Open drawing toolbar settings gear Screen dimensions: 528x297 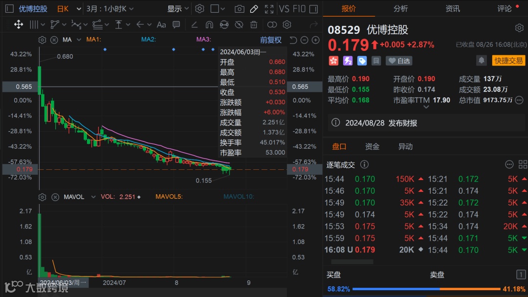point(287,24)
